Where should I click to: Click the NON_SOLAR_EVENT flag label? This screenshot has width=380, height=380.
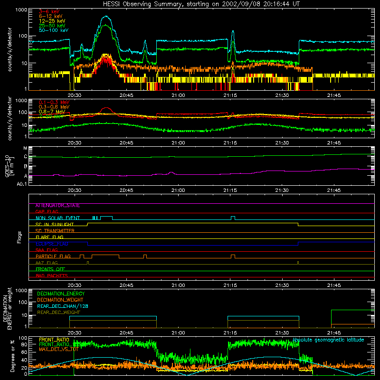pos(57,218)
